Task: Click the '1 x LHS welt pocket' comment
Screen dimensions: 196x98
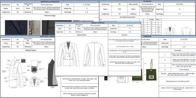Action: click(124, 47)
